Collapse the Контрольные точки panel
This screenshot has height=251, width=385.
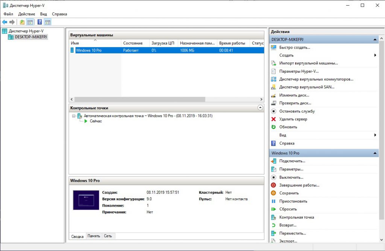[260, 108]
